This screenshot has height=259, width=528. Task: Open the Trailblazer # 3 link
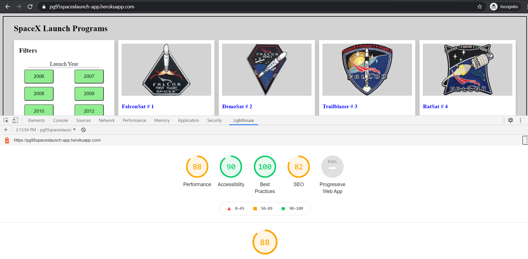[x=340, y=107]
